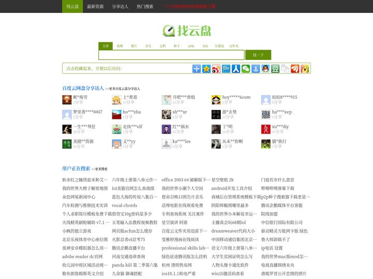The height and width of the screenshot is (279, 373).
Task: Open avatar of user 断*殇雪
Action: (x=67, y=100)
